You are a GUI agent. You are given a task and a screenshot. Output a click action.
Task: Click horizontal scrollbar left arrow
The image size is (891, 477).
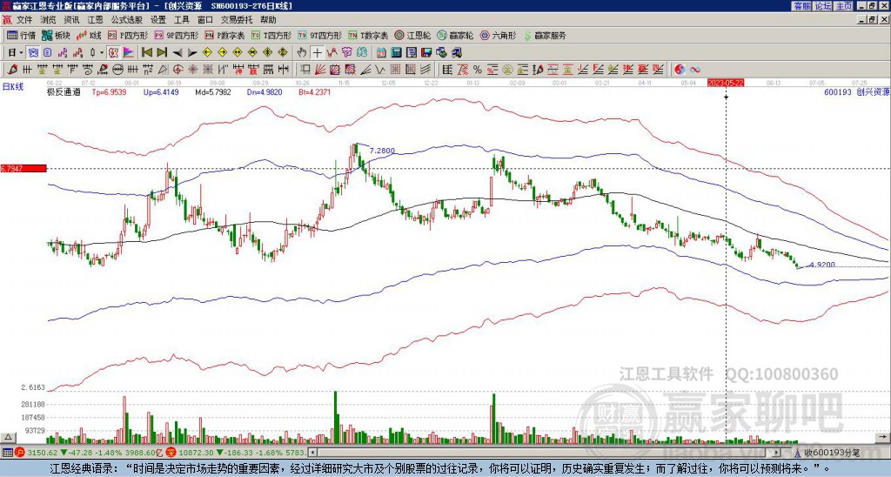click(x=312, y=453)
